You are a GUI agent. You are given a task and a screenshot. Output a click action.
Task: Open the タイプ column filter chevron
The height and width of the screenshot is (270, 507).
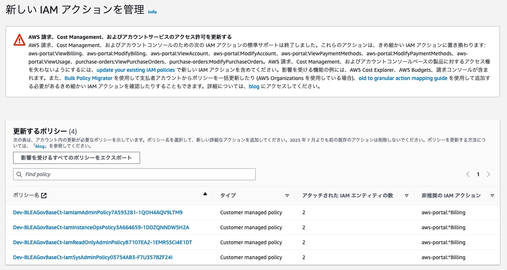[x=288, y=195]
